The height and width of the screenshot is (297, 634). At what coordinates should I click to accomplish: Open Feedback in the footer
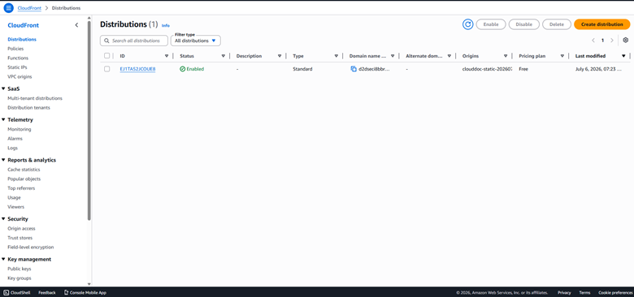[47, 293]
